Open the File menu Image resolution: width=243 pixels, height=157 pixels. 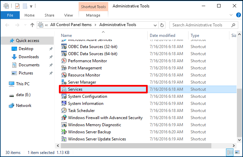pyautogui.click(x=10, y=15)
